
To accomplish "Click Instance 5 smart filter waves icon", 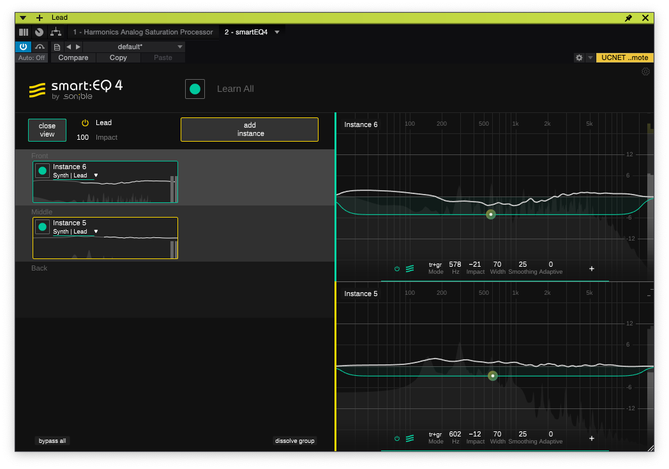I will coord(410,438).
